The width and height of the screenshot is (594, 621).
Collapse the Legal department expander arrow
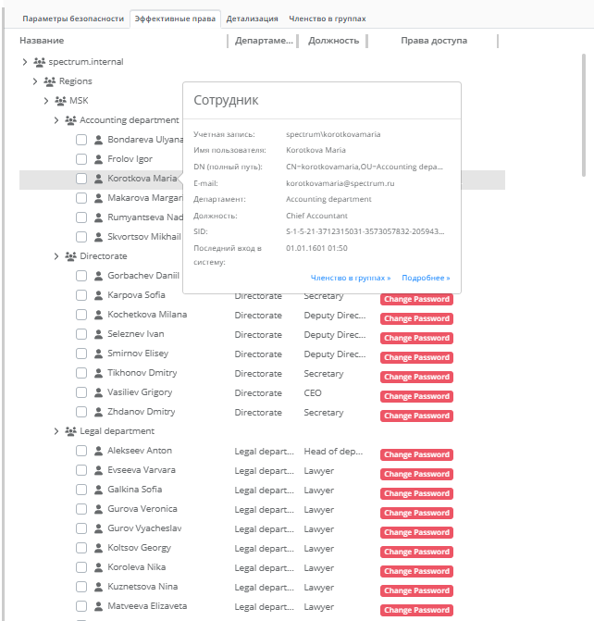(x=56, y=431)
